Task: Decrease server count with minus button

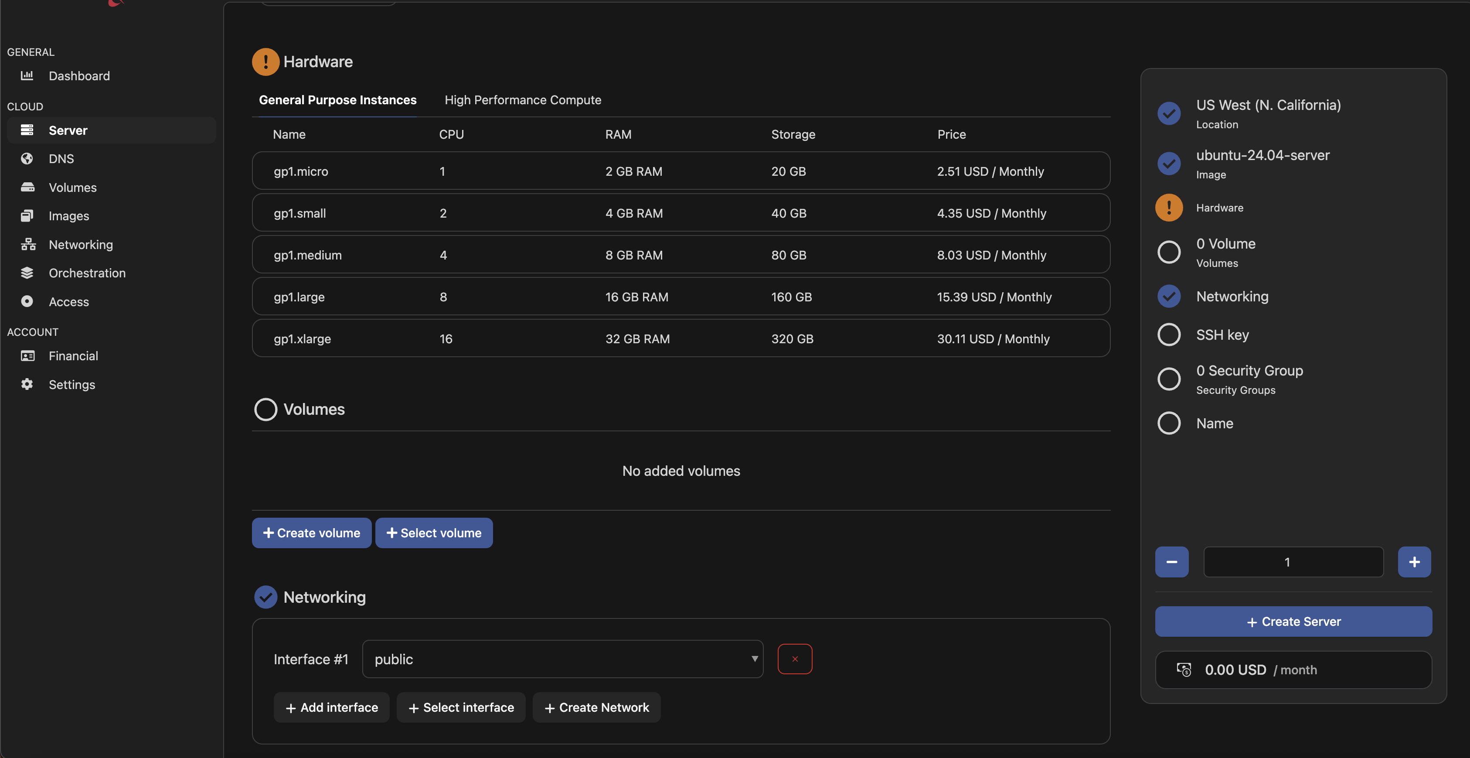Action: [x=1171, y=562]
